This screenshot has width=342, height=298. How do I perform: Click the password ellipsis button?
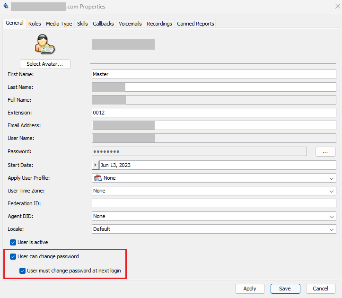click(x=325, y=152)
